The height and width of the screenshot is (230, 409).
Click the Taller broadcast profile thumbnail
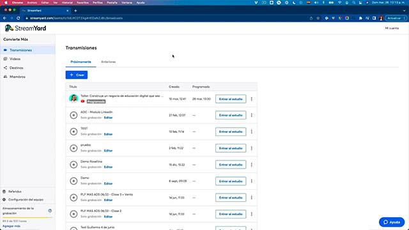pos(73,98)
